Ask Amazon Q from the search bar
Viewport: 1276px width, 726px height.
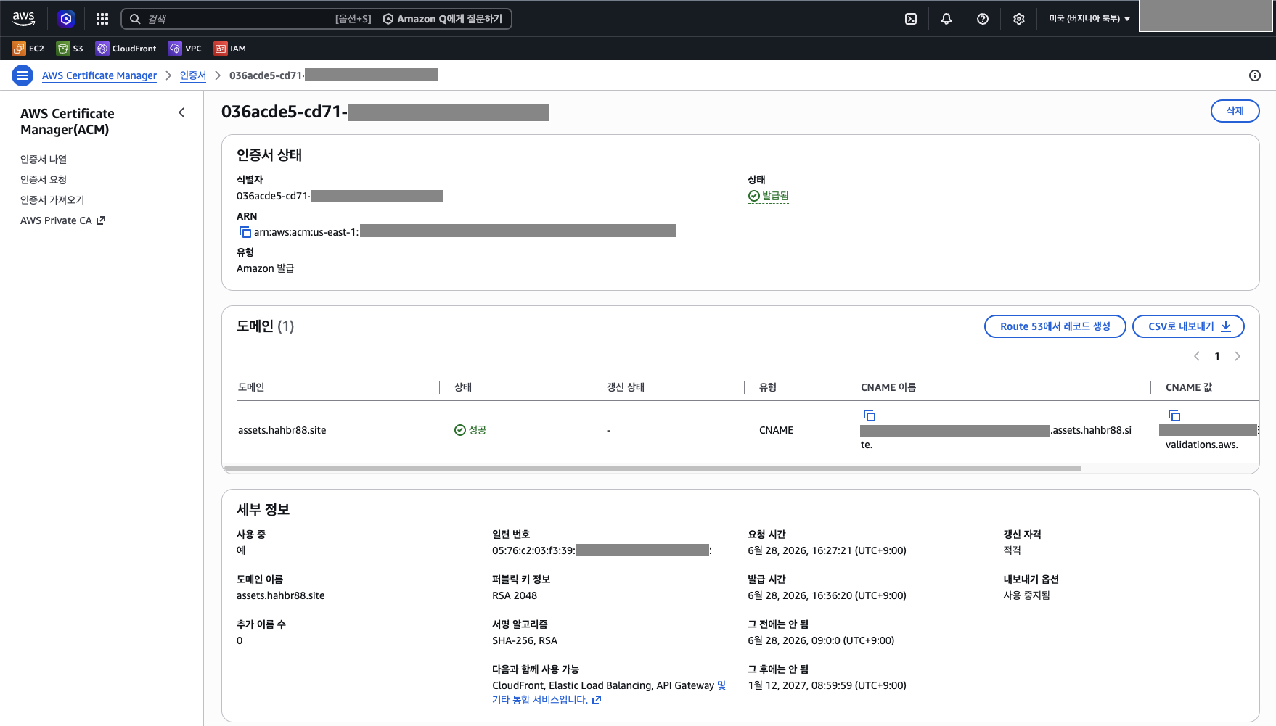point(443,19)
